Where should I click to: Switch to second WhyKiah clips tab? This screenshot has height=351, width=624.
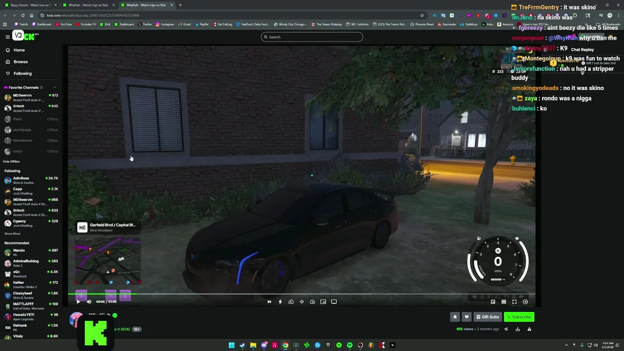click(88, 5)
